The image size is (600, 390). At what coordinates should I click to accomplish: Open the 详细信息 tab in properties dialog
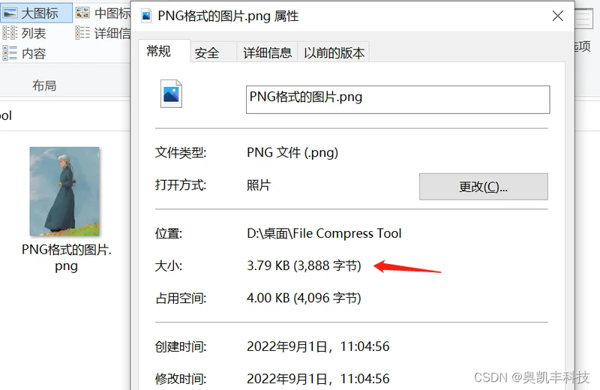268,52
